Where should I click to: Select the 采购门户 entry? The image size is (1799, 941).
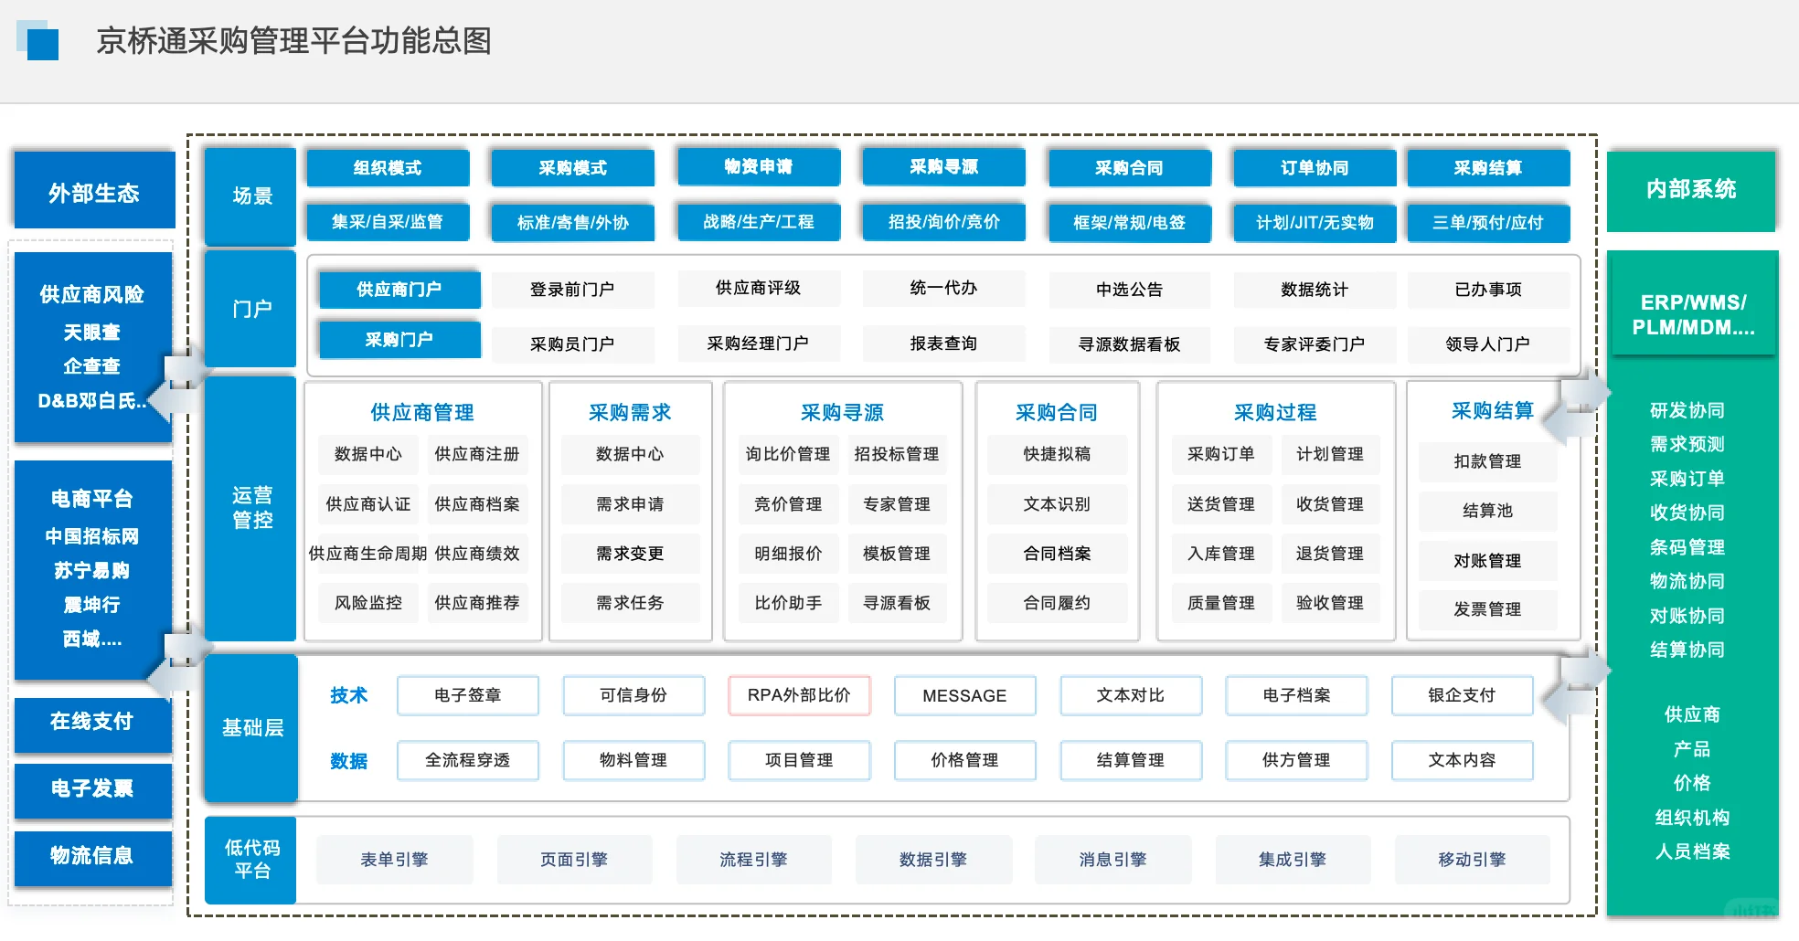point(399,339)
